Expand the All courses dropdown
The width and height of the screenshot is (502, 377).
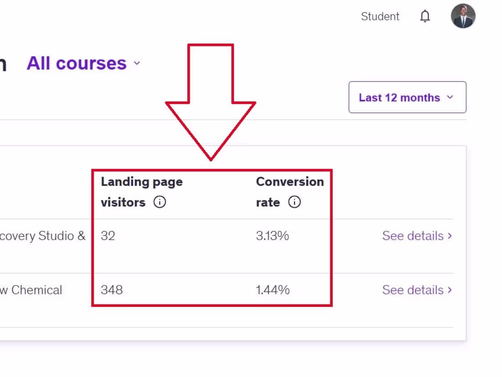pyautogui.click(x=137, y=63)
